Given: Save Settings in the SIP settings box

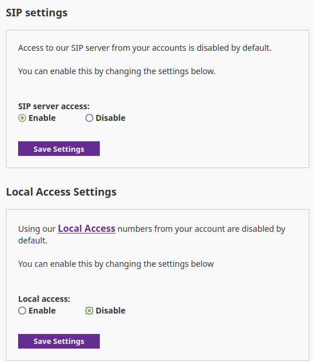Looking at the screenshot, I should 59,149.
